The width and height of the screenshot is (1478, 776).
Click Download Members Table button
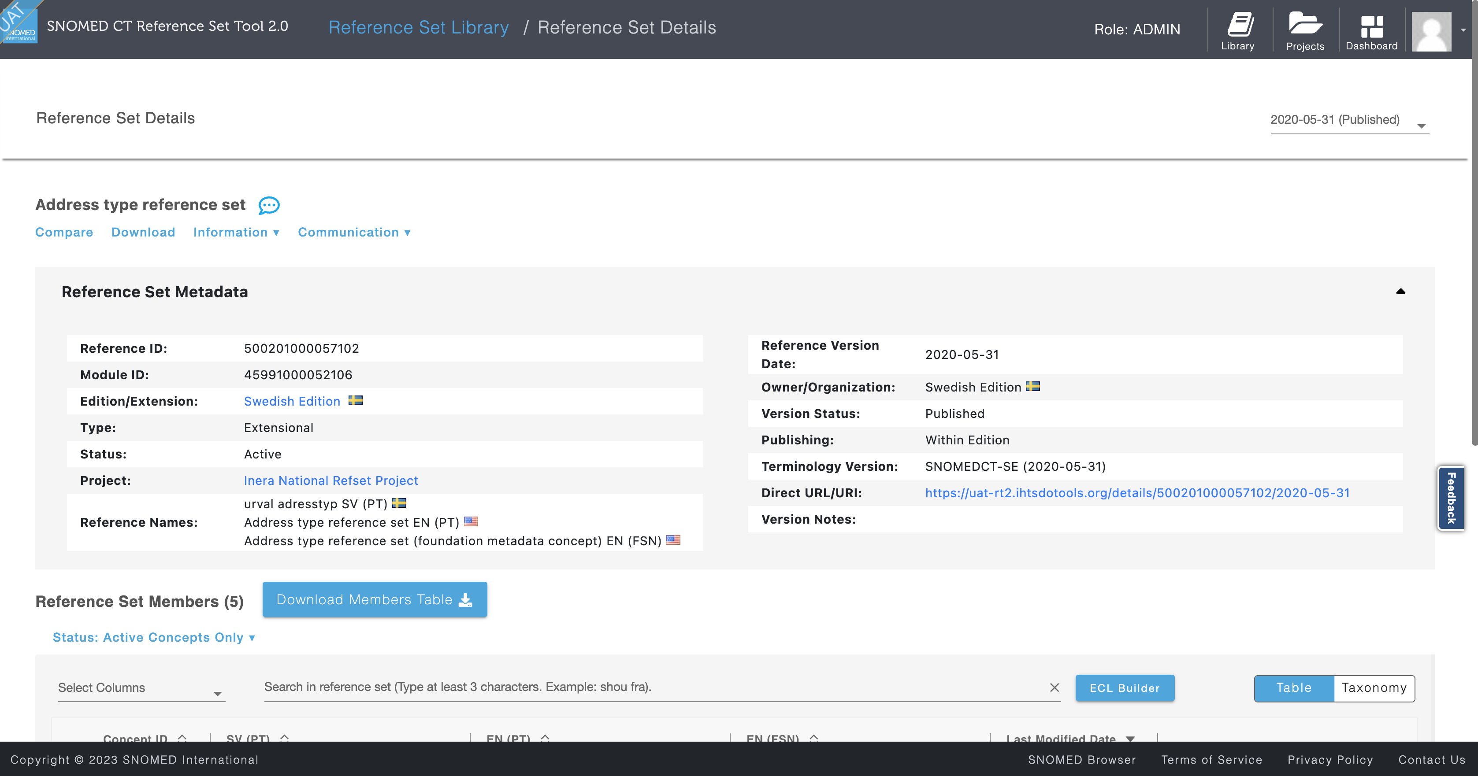click(375, 599)
